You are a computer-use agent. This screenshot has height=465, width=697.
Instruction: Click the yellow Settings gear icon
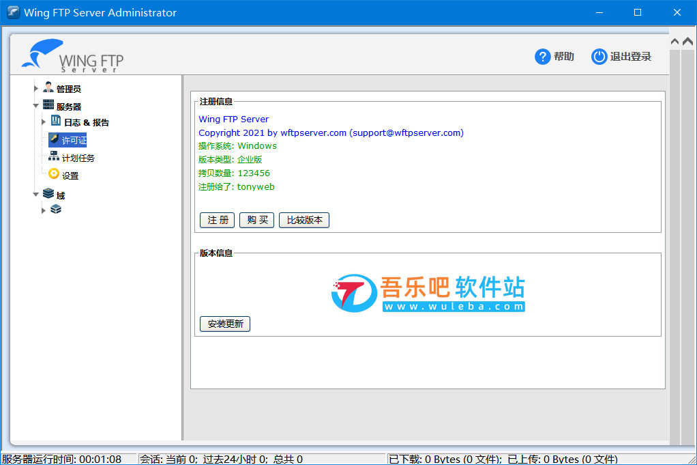(x=54, y=174)
